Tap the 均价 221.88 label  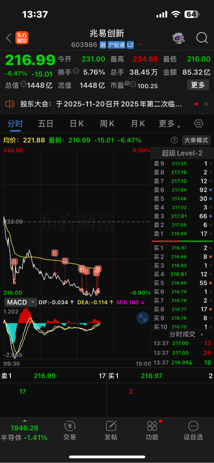pos(24,140)
